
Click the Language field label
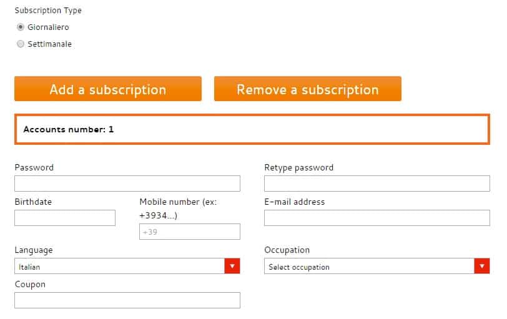(x=34, y=250)
